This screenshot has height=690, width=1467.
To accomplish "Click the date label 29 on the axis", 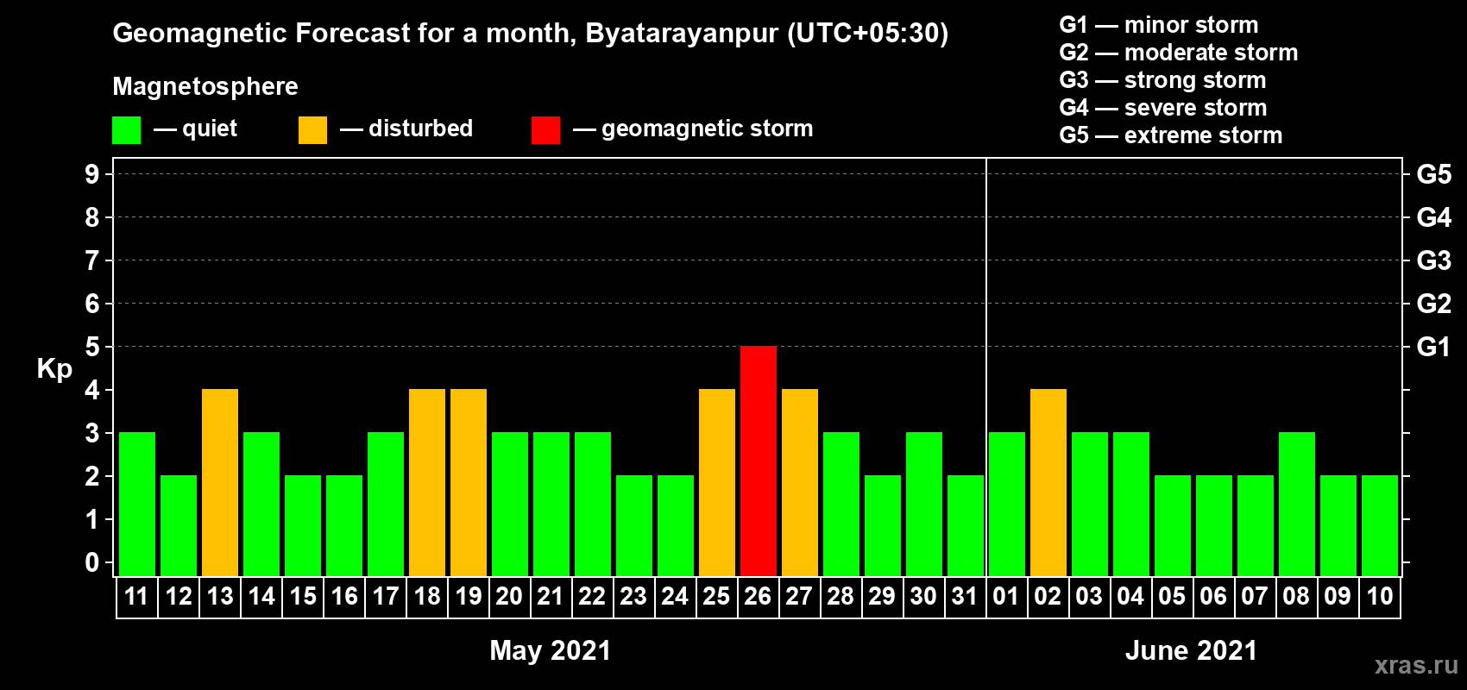I will pos(882,596).
